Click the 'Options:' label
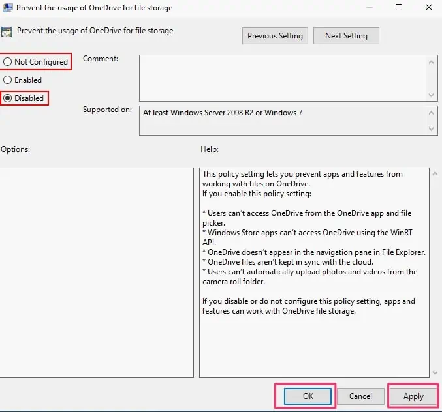The width and height of the screenshot is (442, 412). click(x=15, y=149)
